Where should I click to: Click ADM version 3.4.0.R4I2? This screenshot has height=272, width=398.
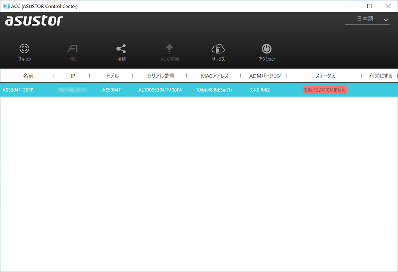point(259,90)
